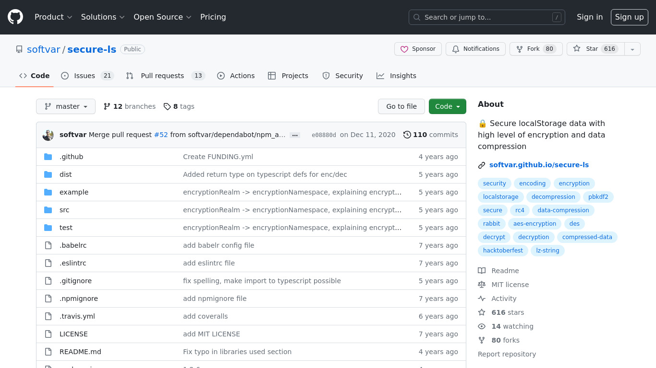Click the folder icon for src
Viewport: 656px width, 368px height.
pos(48,210)
